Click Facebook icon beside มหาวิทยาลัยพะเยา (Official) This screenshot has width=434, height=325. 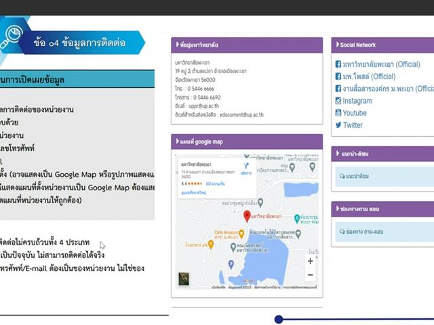coord(338,64)
